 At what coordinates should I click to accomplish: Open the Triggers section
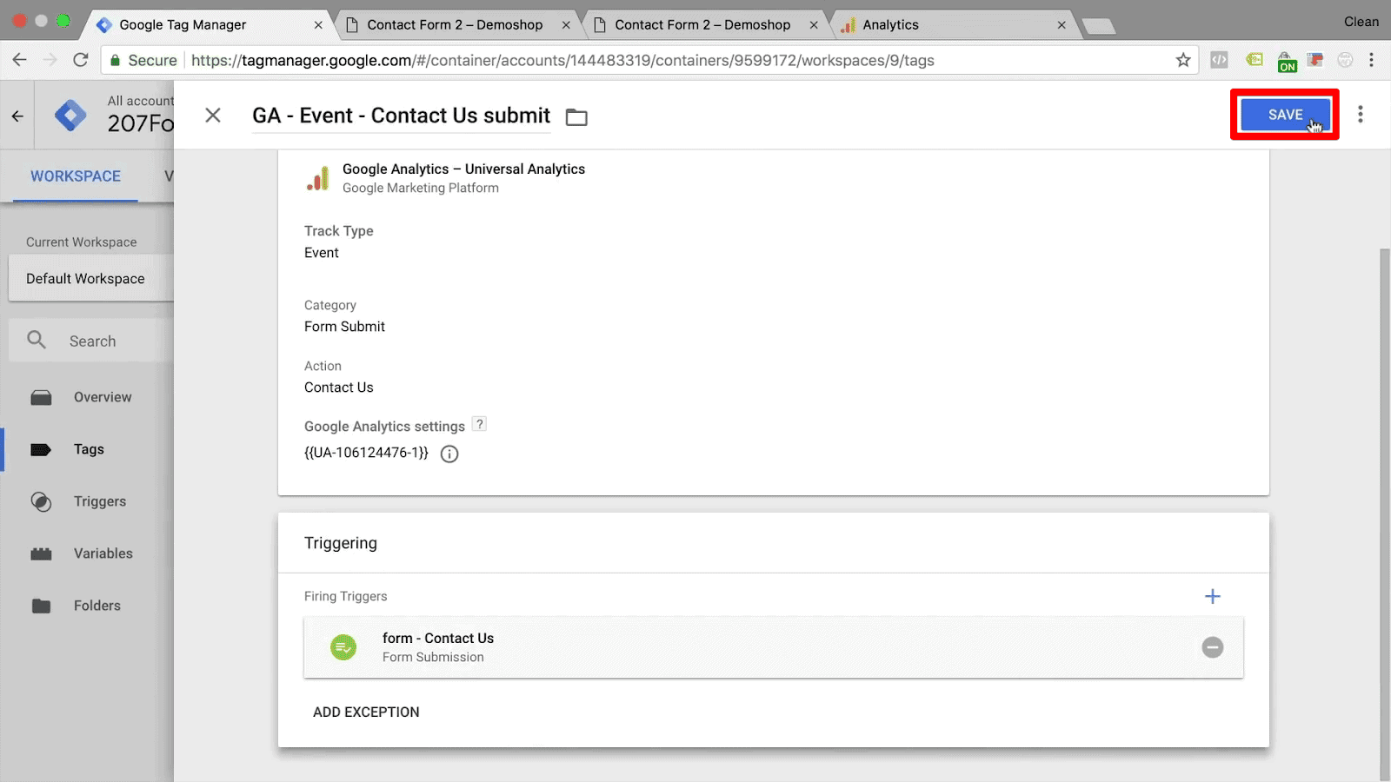(x=99, y=501)
